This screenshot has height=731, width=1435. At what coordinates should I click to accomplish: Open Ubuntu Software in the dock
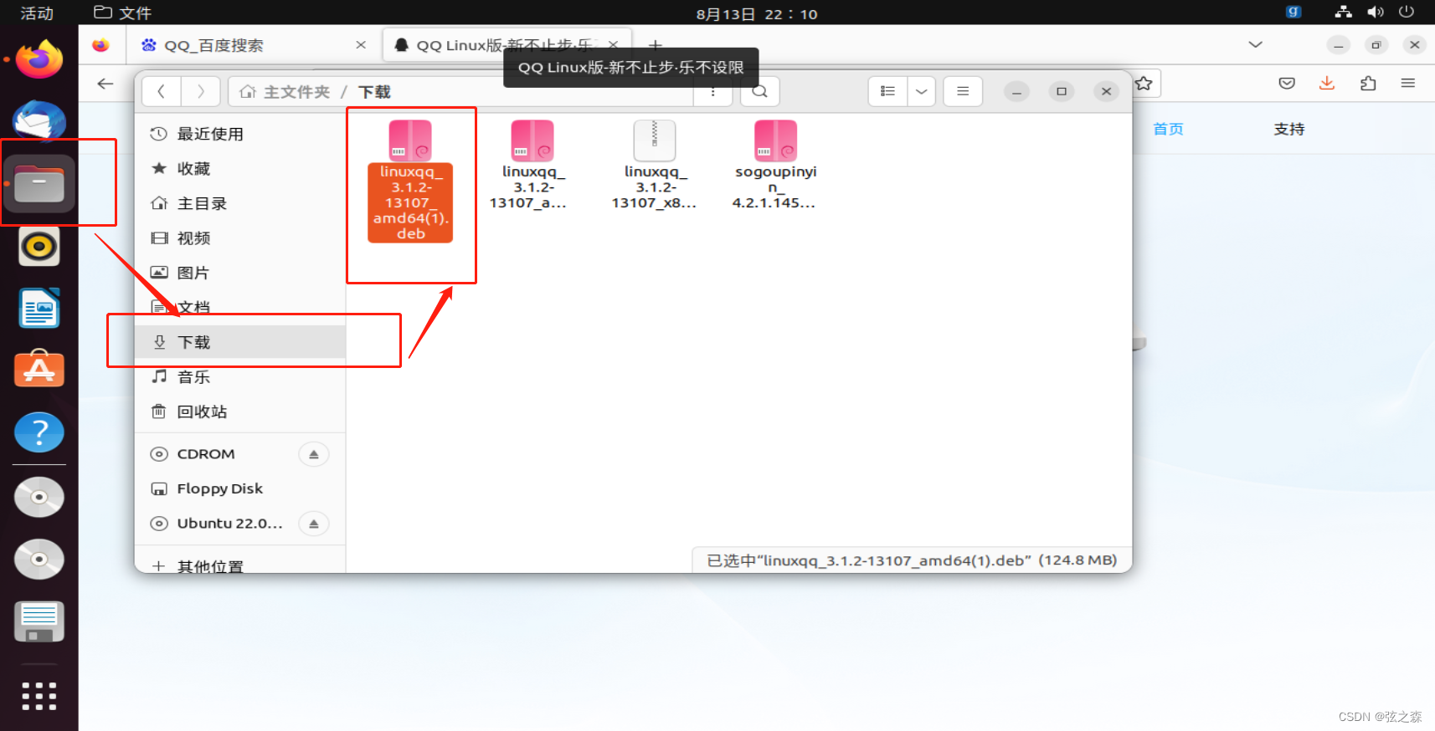point(39,370)
